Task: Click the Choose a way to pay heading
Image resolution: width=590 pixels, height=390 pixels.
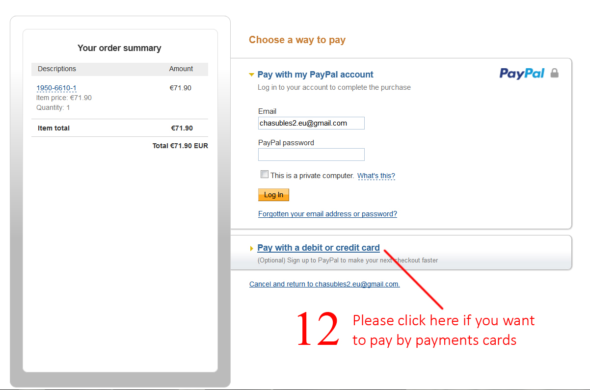Action: coord(297,40)
